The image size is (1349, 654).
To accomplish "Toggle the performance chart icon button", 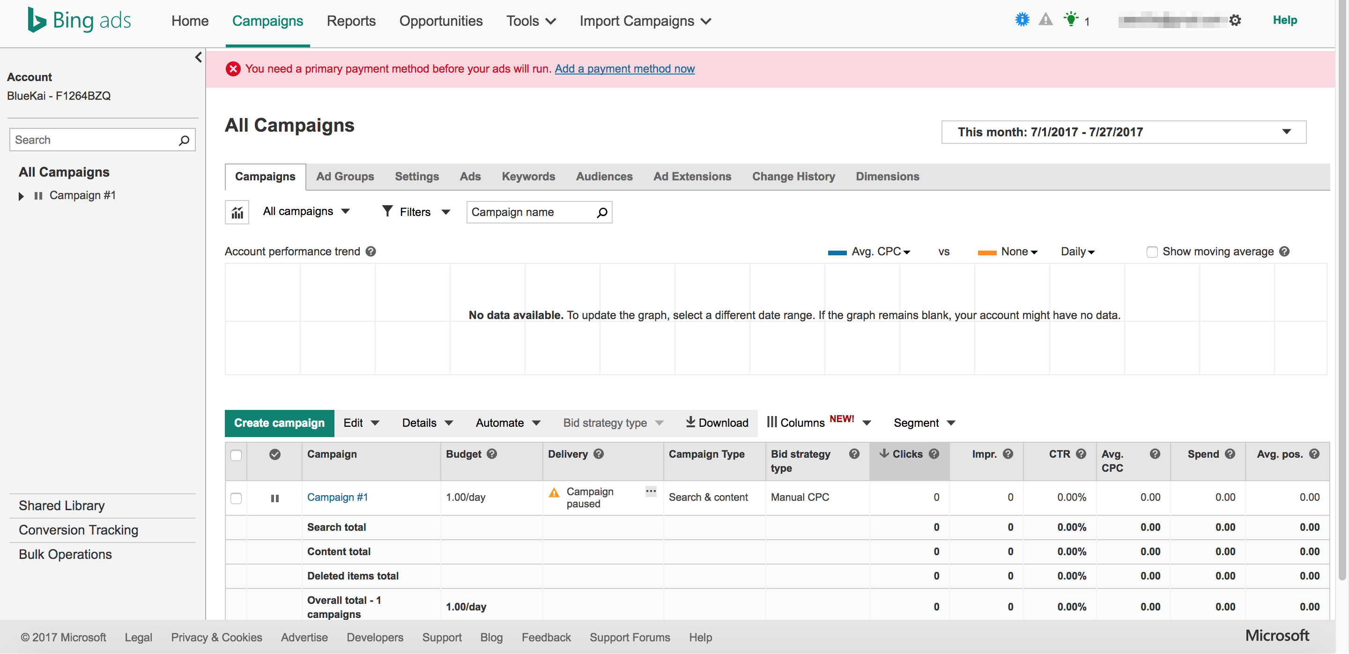I will coord(237,212).
